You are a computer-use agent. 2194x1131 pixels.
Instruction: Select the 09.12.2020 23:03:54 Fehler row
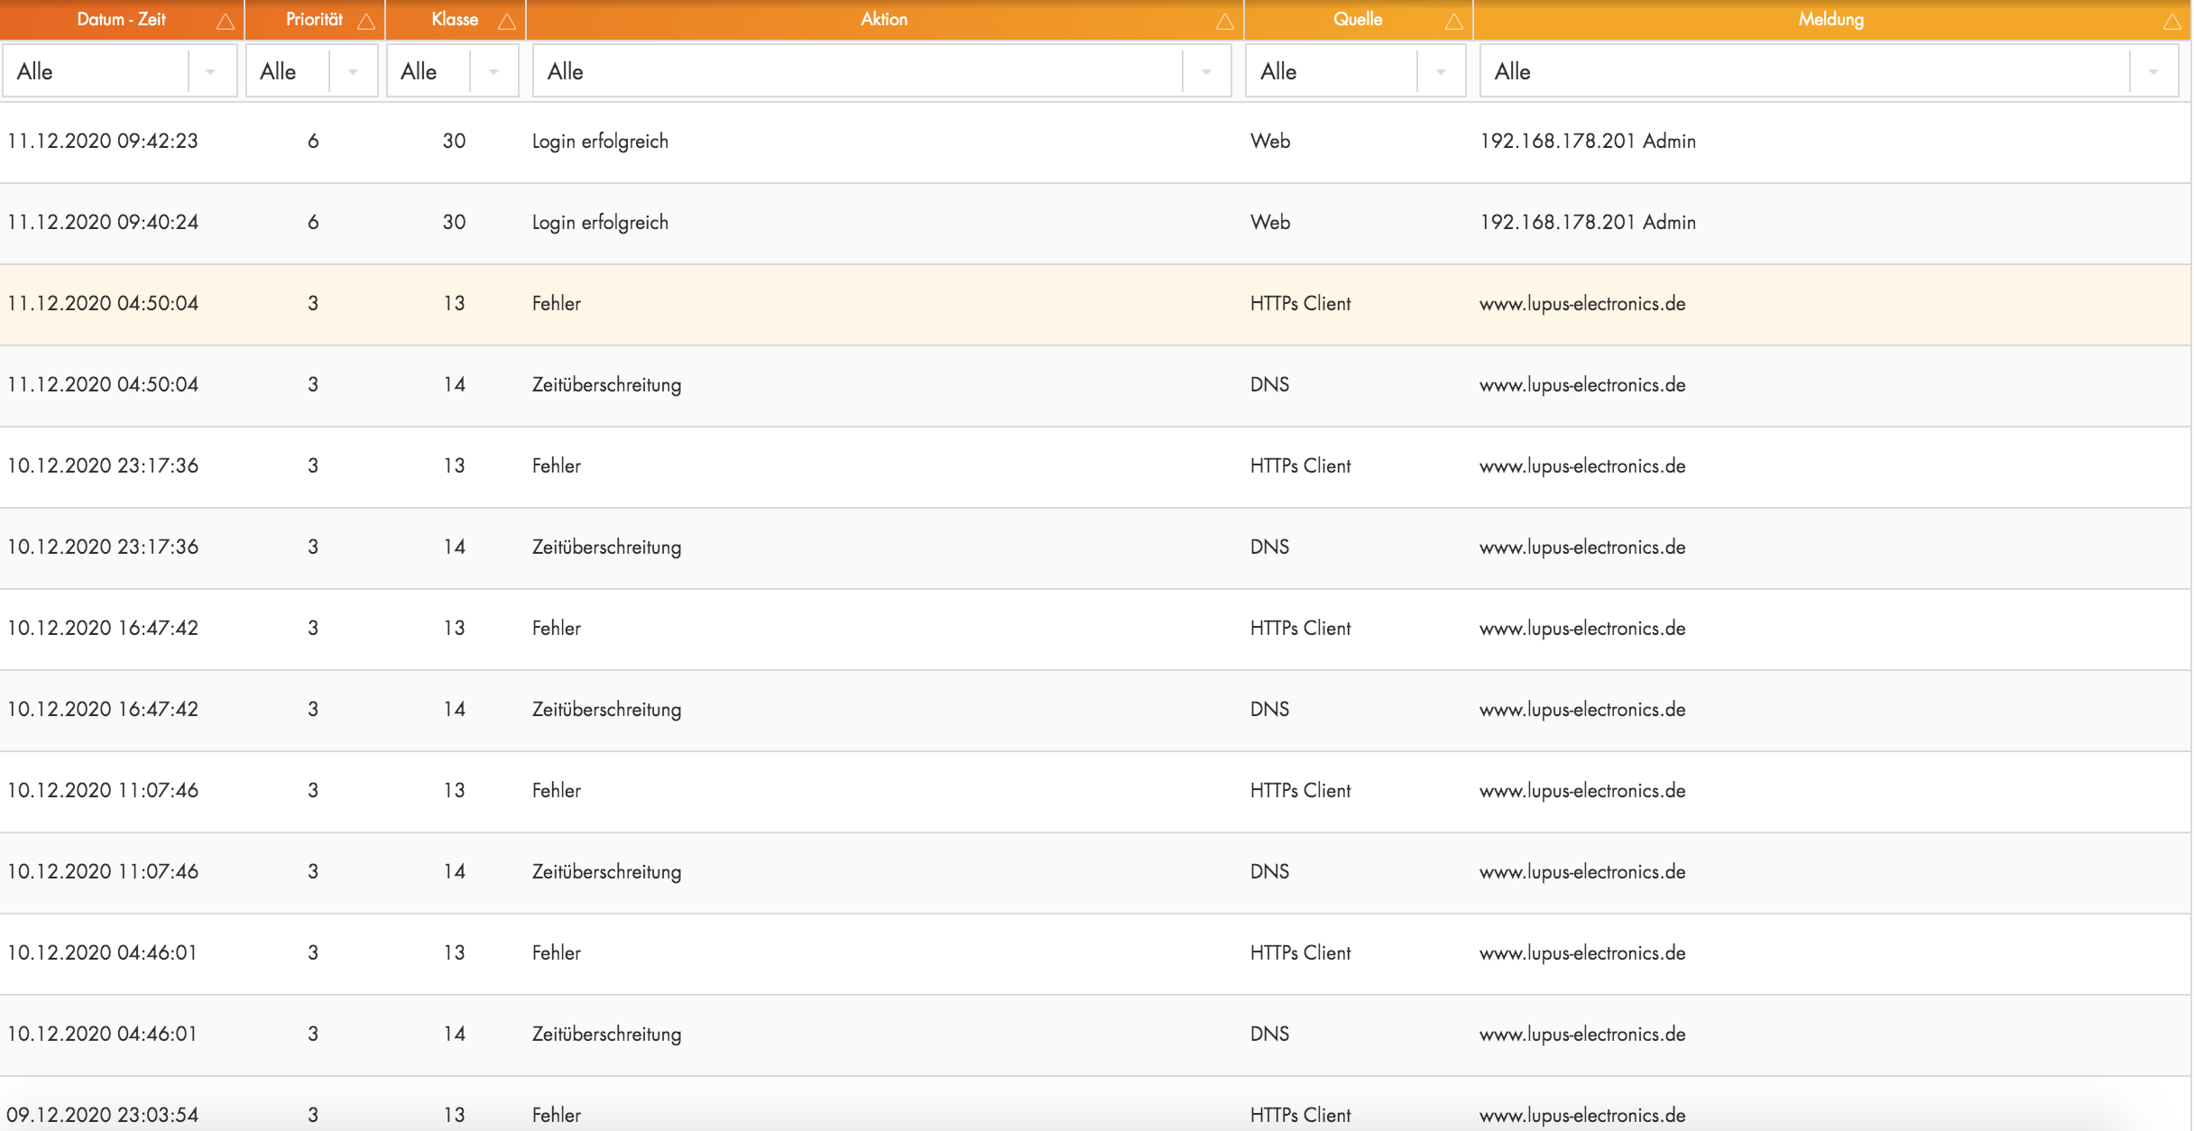click(557, 1115)
